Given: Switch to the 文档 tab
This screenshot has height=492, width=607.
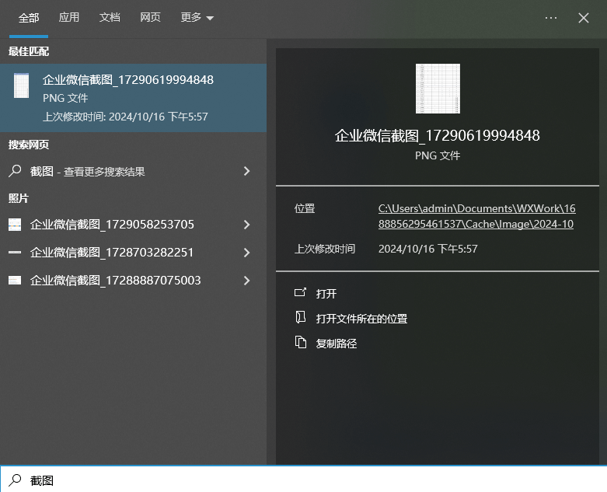Looking at the screenshot, I should 110,17.
